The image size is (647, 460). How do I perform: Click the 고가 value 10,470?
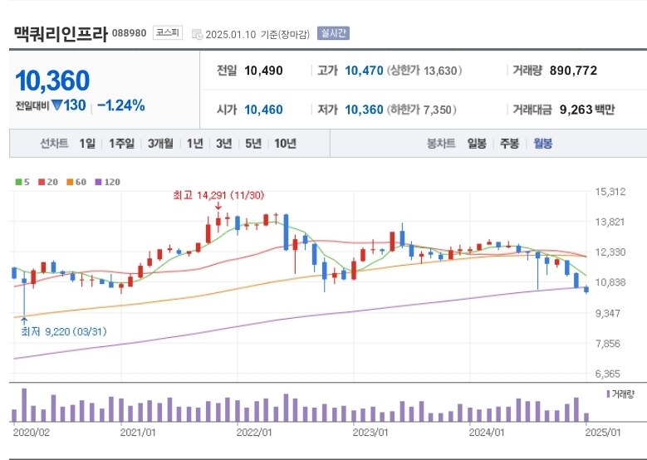click(x=364, y=71)
